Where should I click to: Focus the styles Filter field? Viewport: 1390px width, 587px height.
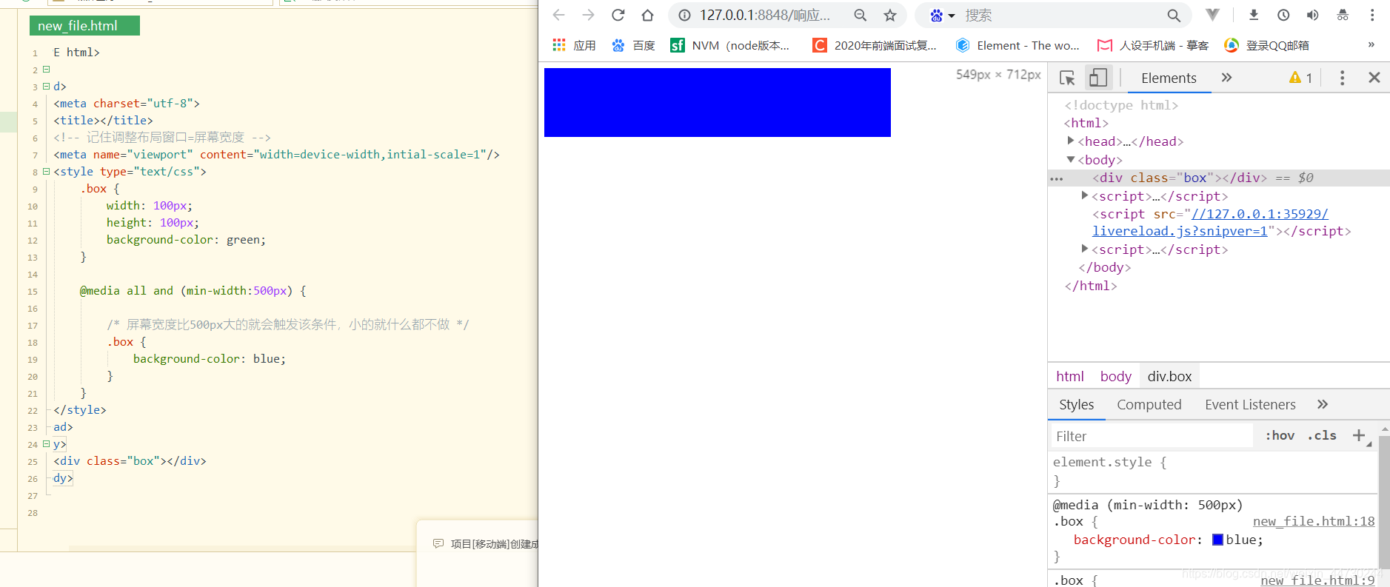pos(1152,436)
